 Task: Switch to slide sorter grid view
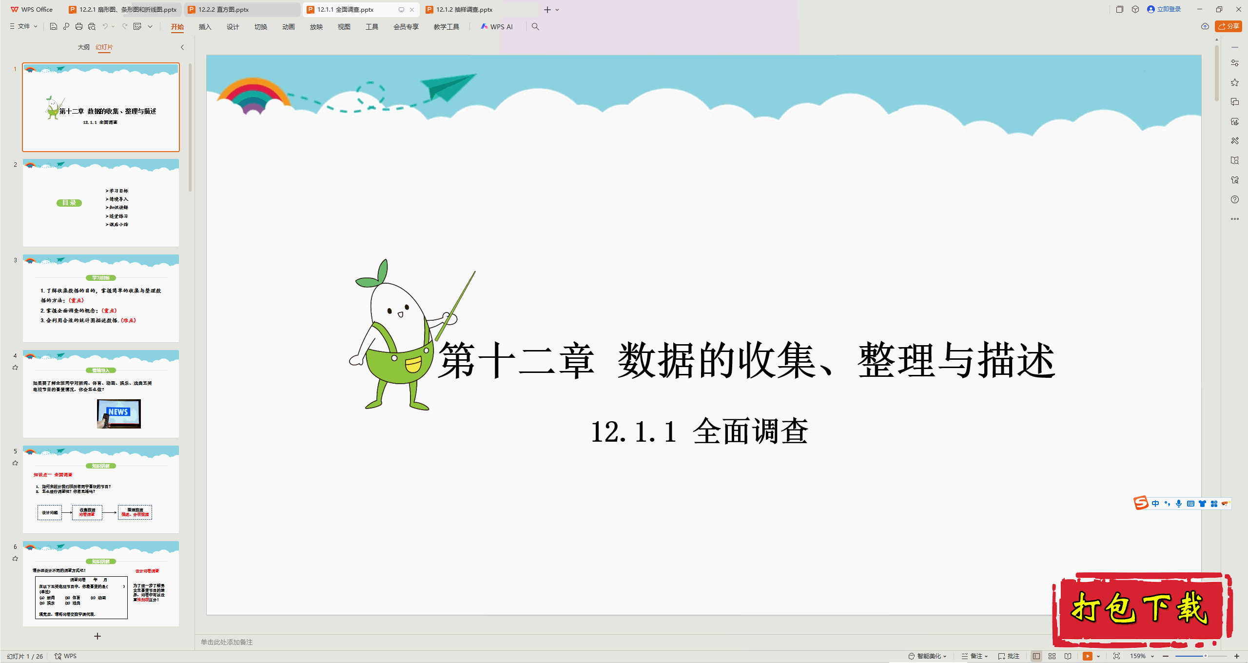pos(1052,656)
